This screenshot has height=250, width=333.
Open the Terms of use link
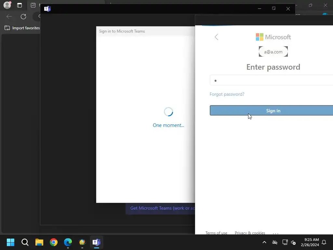click(x=216, y=233)
